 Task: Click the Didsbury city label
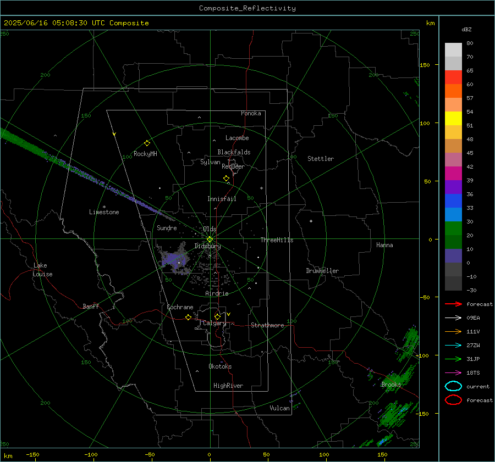click(207, 246)
